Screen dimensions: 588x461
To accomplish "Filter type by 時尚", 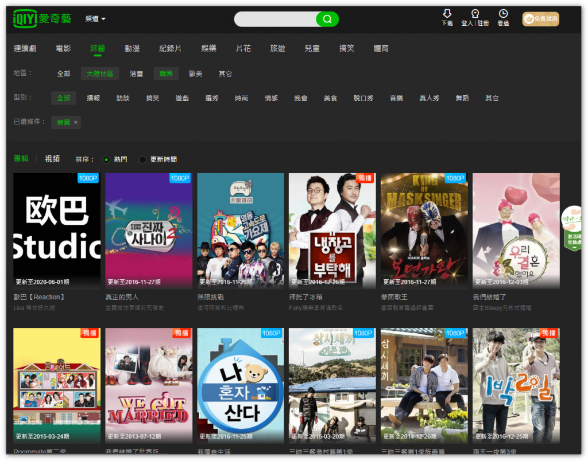I will 242,98.
